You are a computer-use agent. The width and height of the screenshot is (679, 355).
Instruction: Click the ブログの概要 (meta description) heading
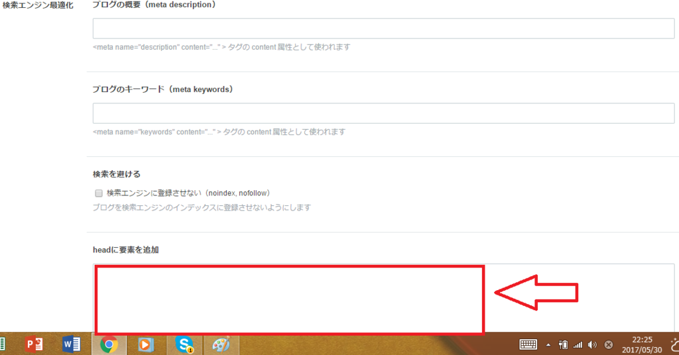point(154,5)
